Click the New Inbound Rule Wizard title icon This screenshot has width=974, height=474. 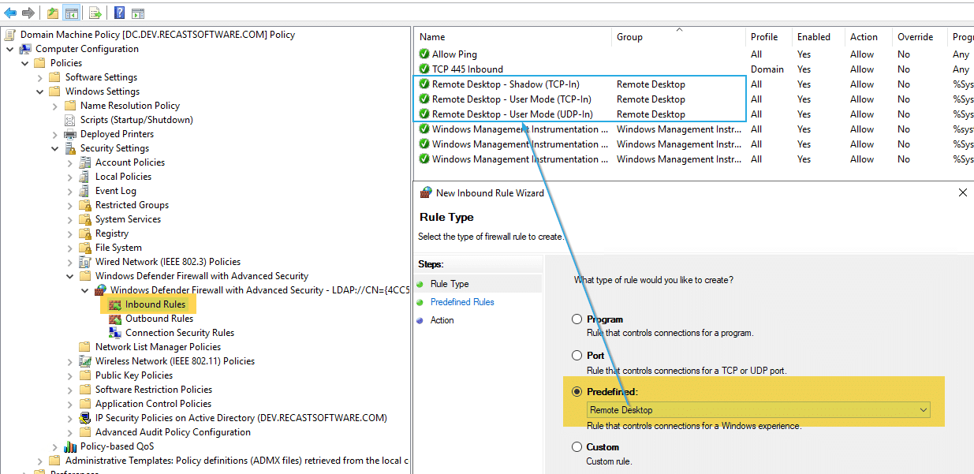[426, 192]
